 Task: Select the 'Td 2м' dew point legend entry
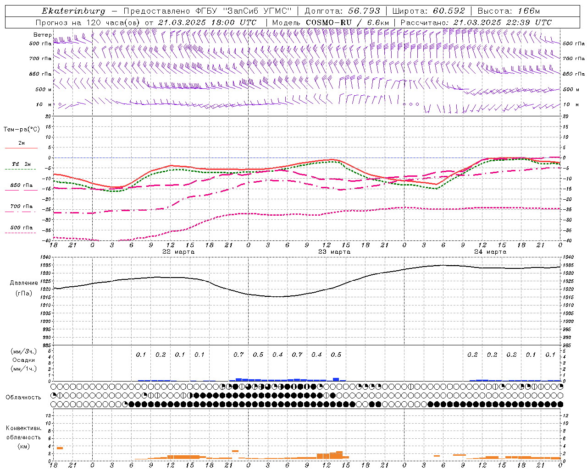click(22, 164)
